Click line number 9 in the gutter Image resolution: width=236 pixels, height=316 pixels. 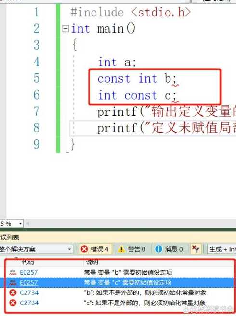click(36, 144)
